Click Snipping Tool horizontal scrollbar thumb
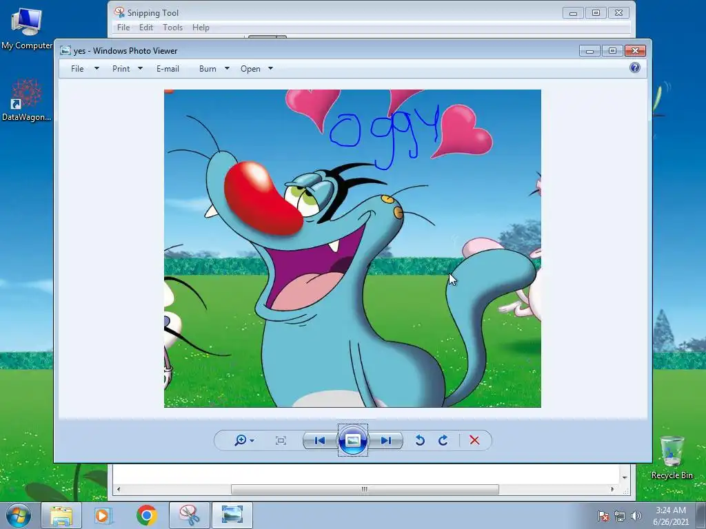 (365, 489)
